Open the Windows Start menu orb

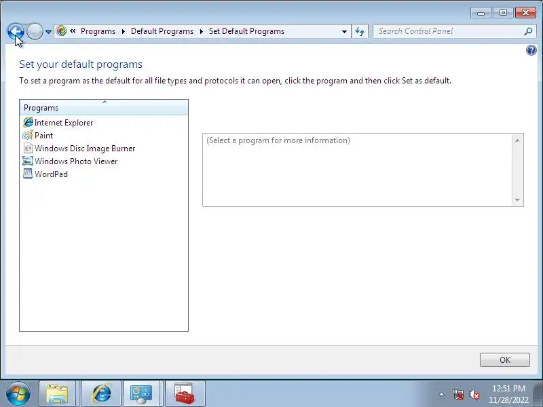(18, 394)
